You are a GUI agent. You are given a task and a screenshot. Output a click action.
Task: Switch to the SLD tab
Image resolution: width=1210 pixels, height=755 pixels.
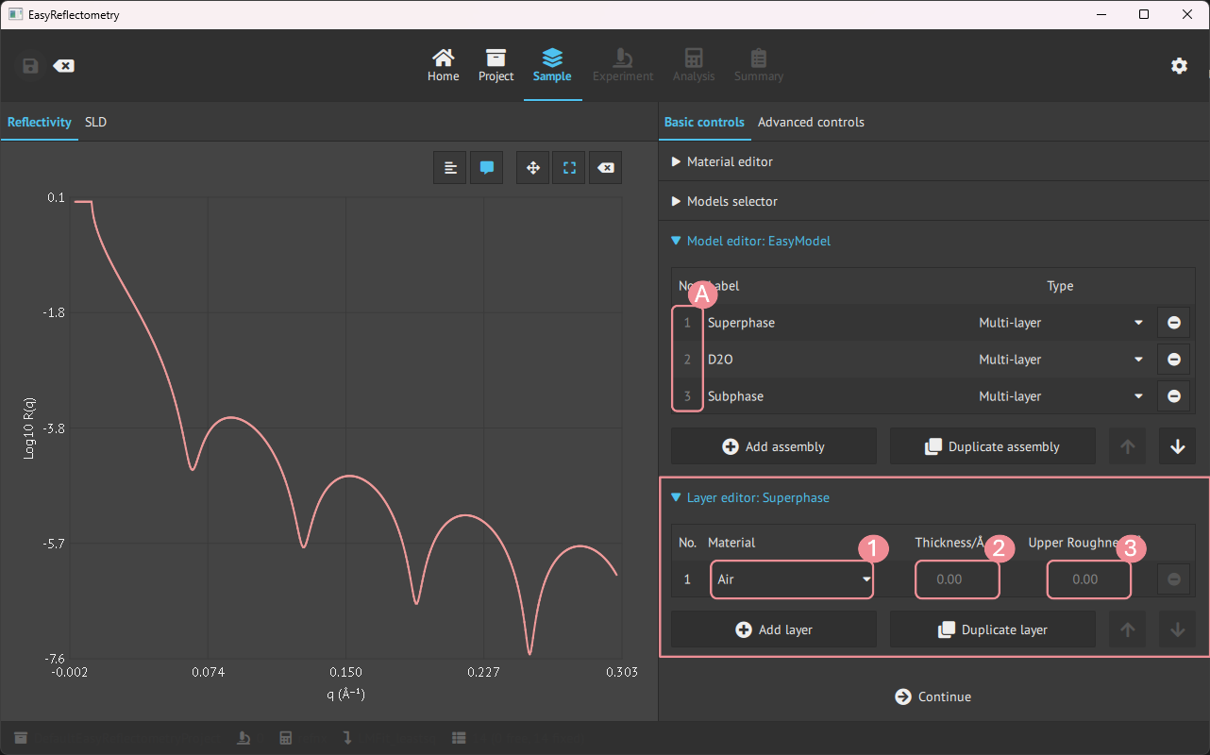(95, 122)
